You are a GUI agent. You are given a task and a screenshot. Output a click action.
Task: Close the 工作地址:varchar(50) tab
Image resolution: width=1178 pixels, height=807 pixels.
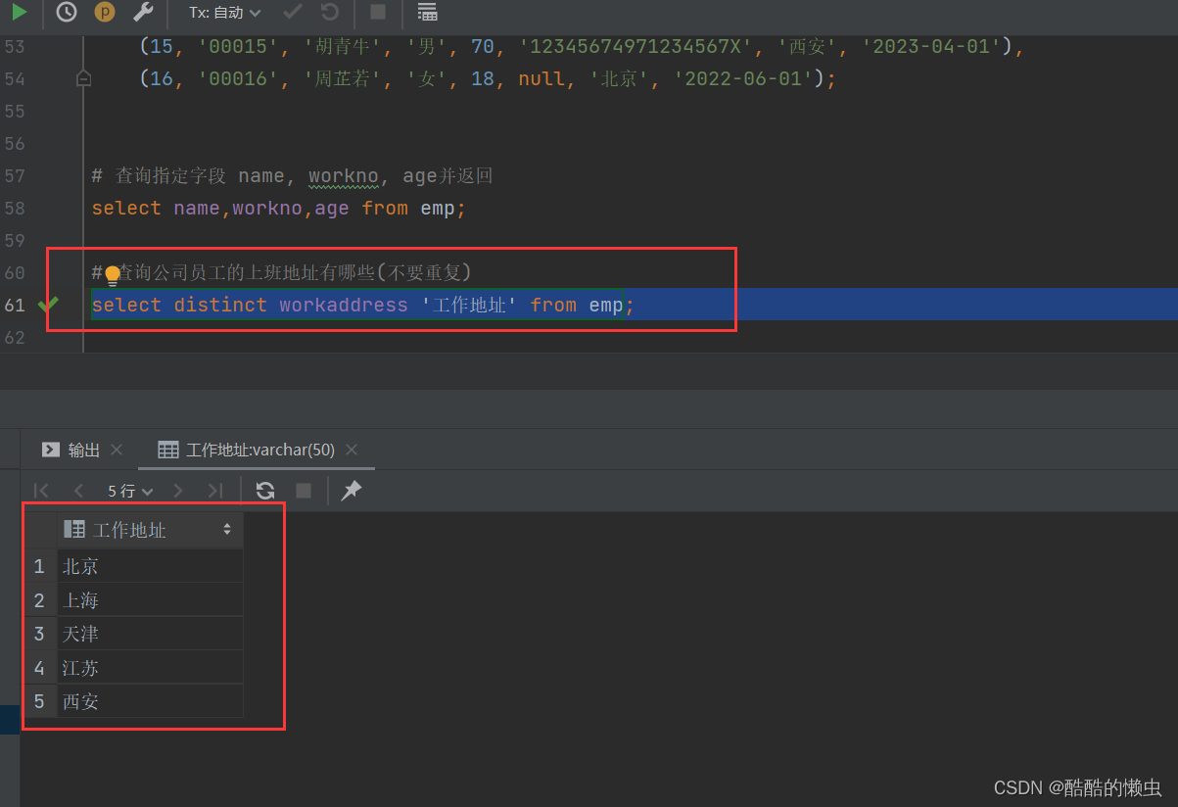coord(352,450)
